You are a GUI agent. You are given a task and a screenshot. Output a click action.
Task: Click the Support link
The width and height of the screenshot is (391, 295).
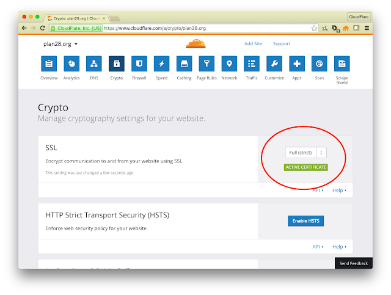coord(282,43)
